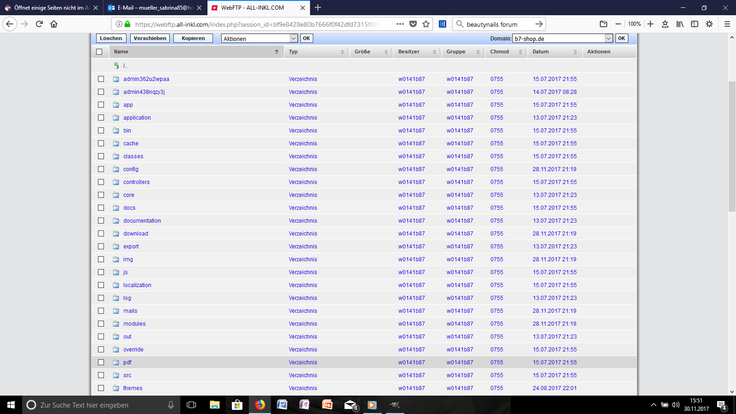Screen dimensions: 736x414
Task: Confirm the Aktionen choice with OK
Action: pyautogui.click(x=306, y=38)
